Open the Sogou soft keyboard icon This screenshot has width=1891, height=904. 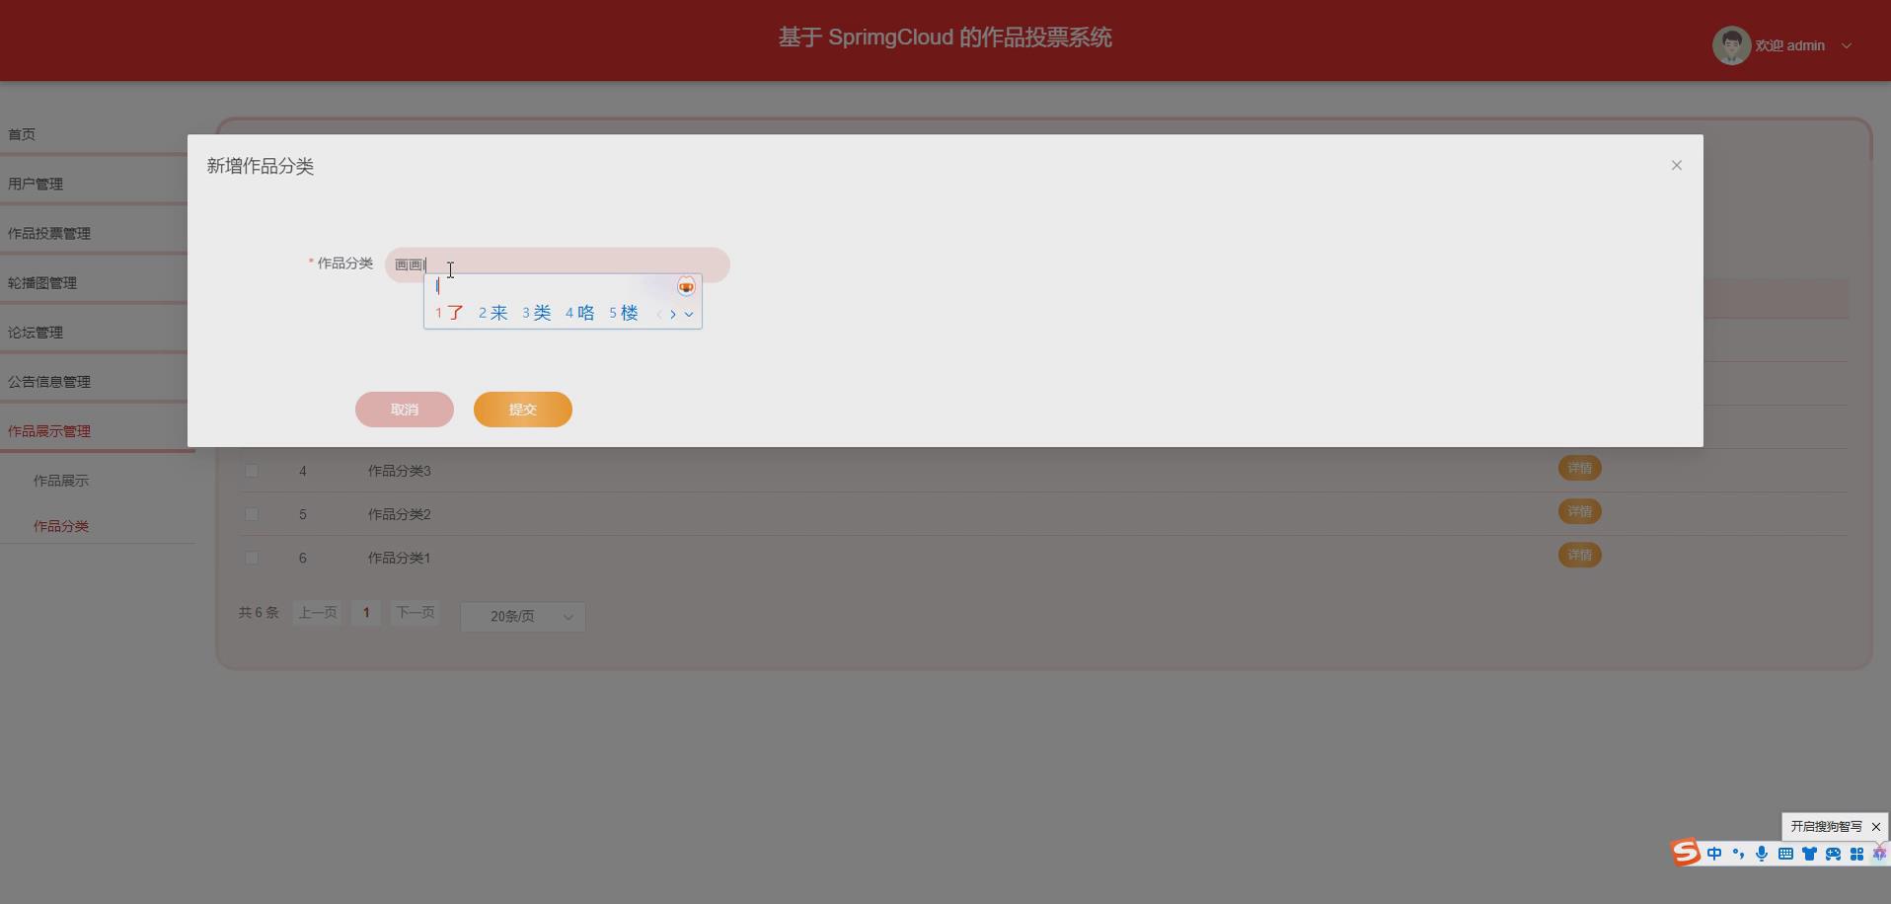[1785, 854]
